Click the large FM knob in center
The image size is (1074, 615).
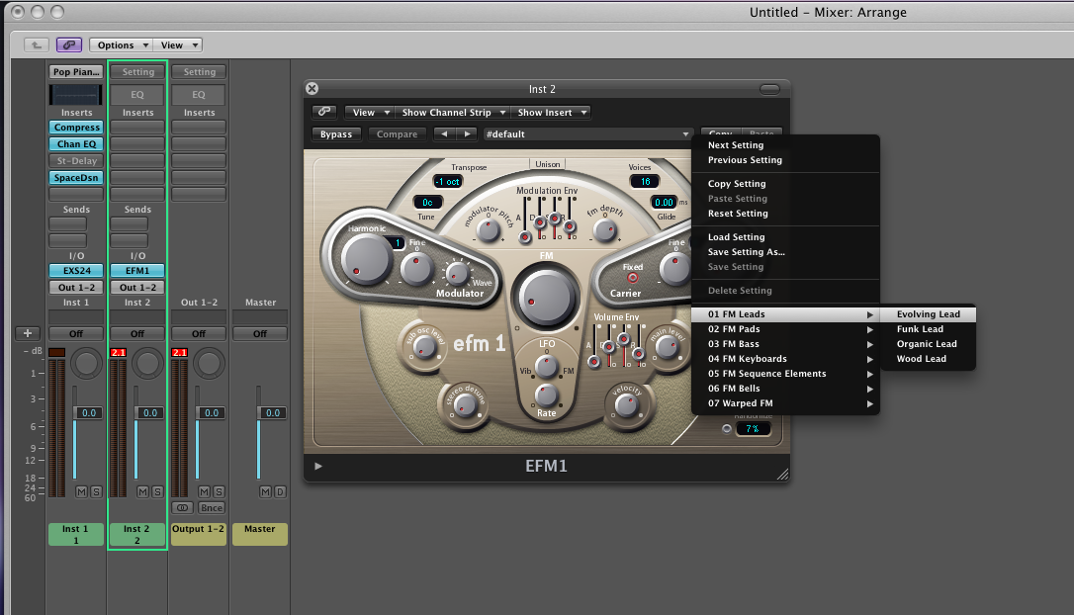(546, 299)
